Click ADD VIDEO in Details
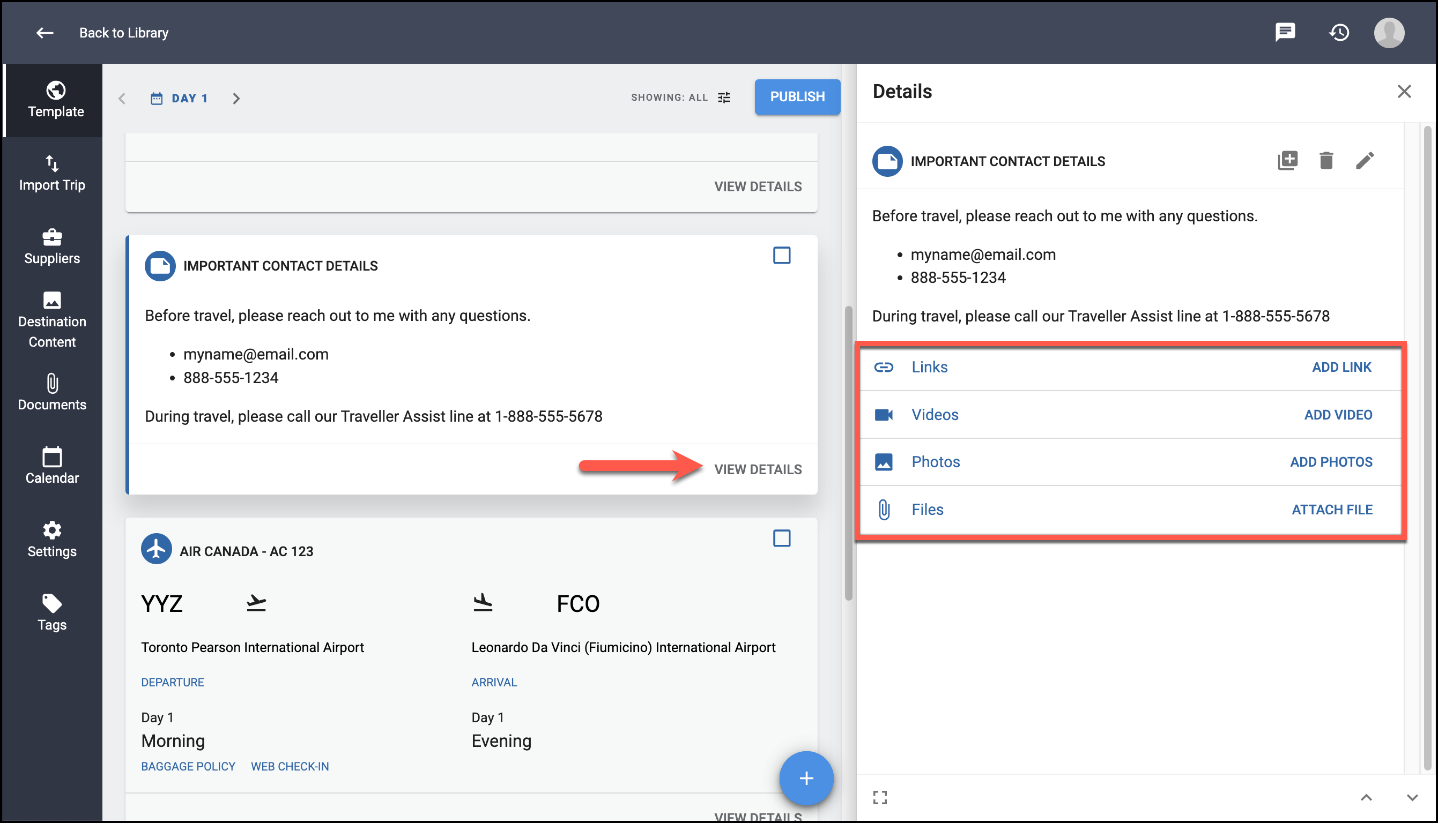Image resolution: width=1438 pixels, height=823 pixels. (1338, 415)
